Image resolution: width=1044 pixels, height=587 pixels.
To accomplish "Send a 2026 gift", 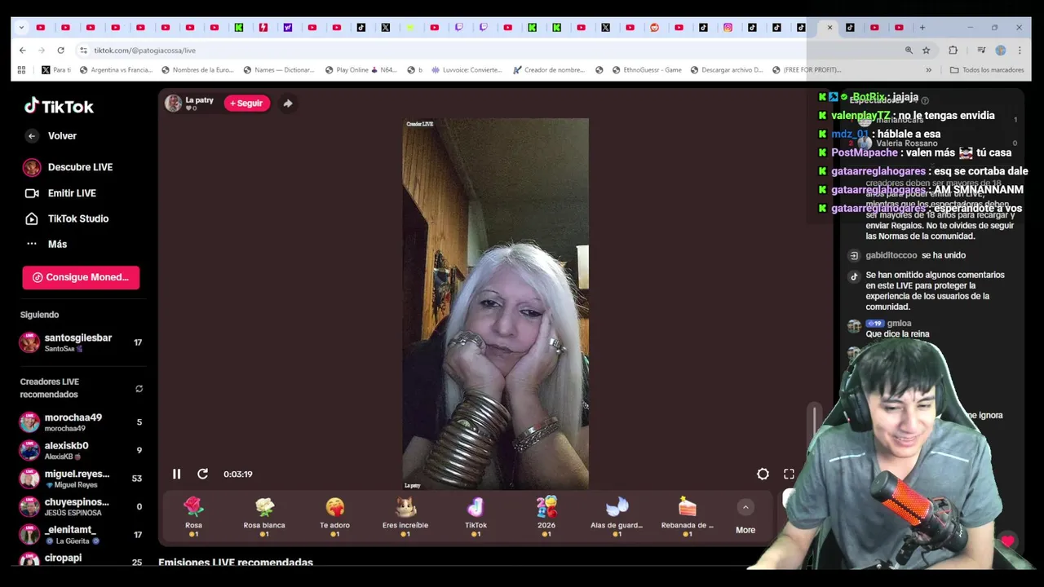I will tap(546, 516).
